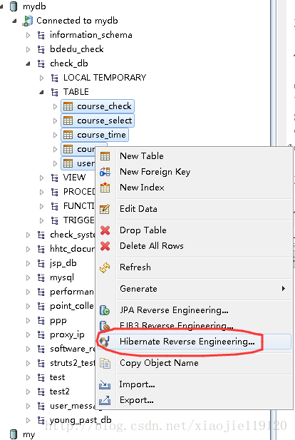Image resolution: width=295 pixels, height=440 pixels.
Task: Expand the course_check table node
Action: [55, 106]
